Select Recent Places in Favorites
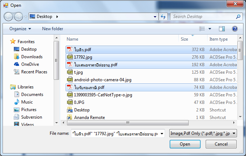Viewport: 246px width, 156px height. coord(34,72)
